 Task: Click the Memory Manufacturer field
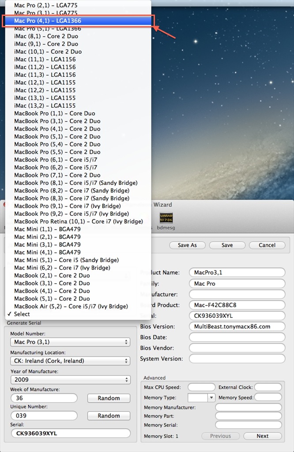click(x=249, y=407)
